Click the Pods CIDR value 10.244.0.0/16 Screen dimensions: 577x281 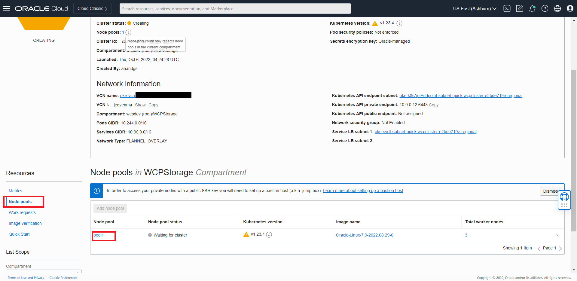tap(134, 123)
